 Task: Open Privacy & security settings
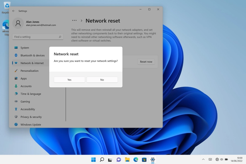tap(17, 117)
